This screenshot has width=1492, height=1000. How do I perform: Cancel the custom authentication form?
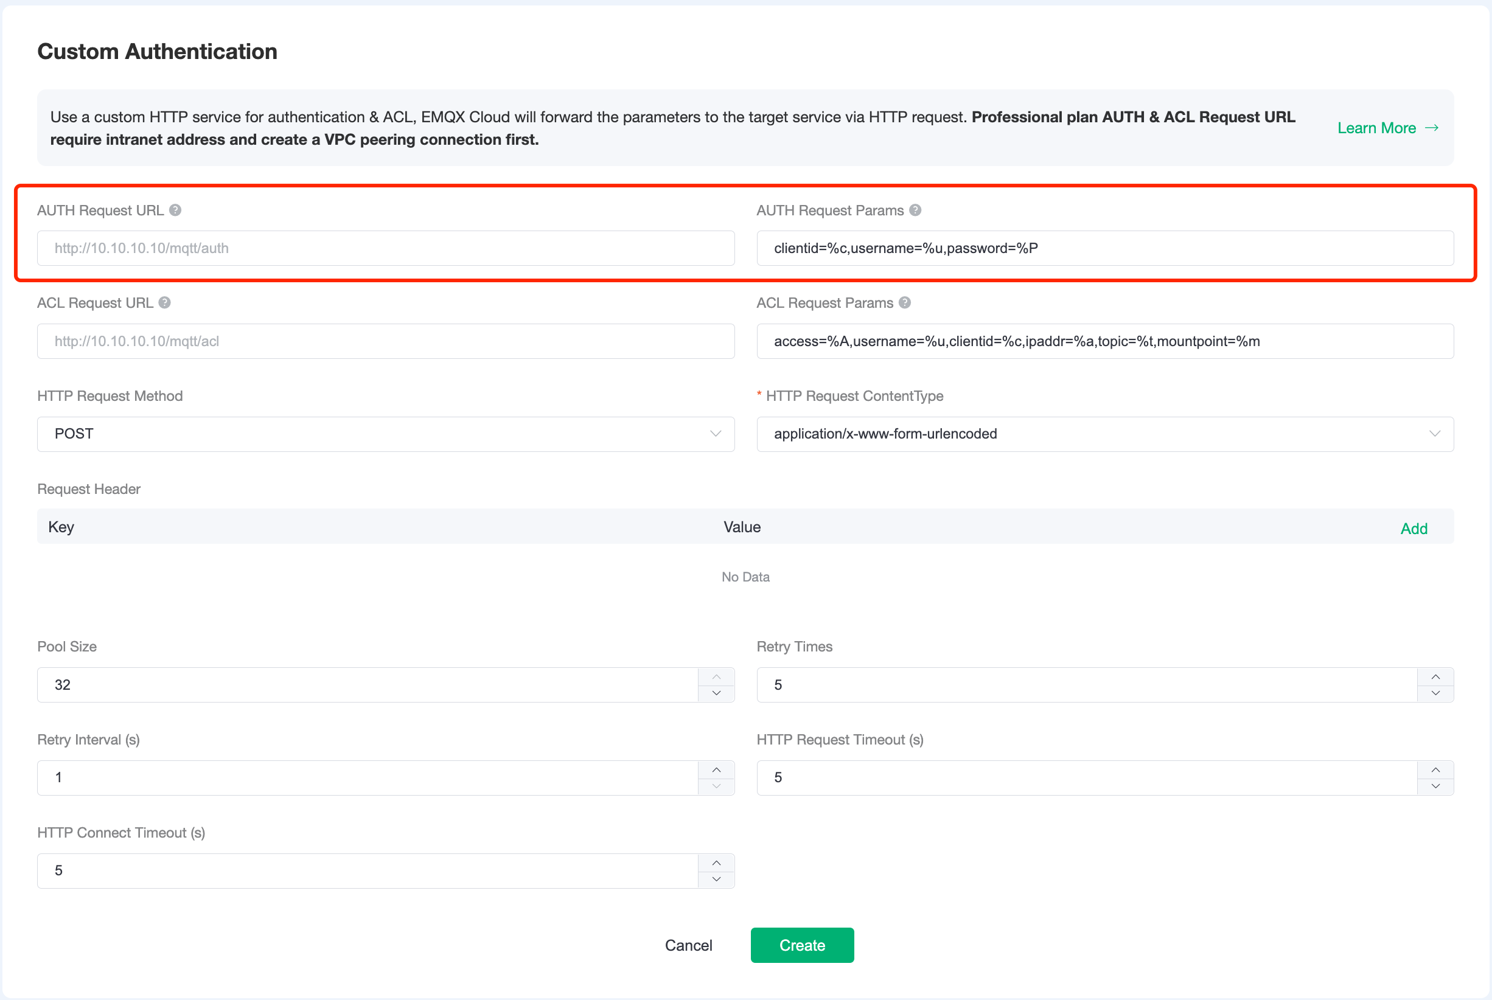click(x=688, y=945)
